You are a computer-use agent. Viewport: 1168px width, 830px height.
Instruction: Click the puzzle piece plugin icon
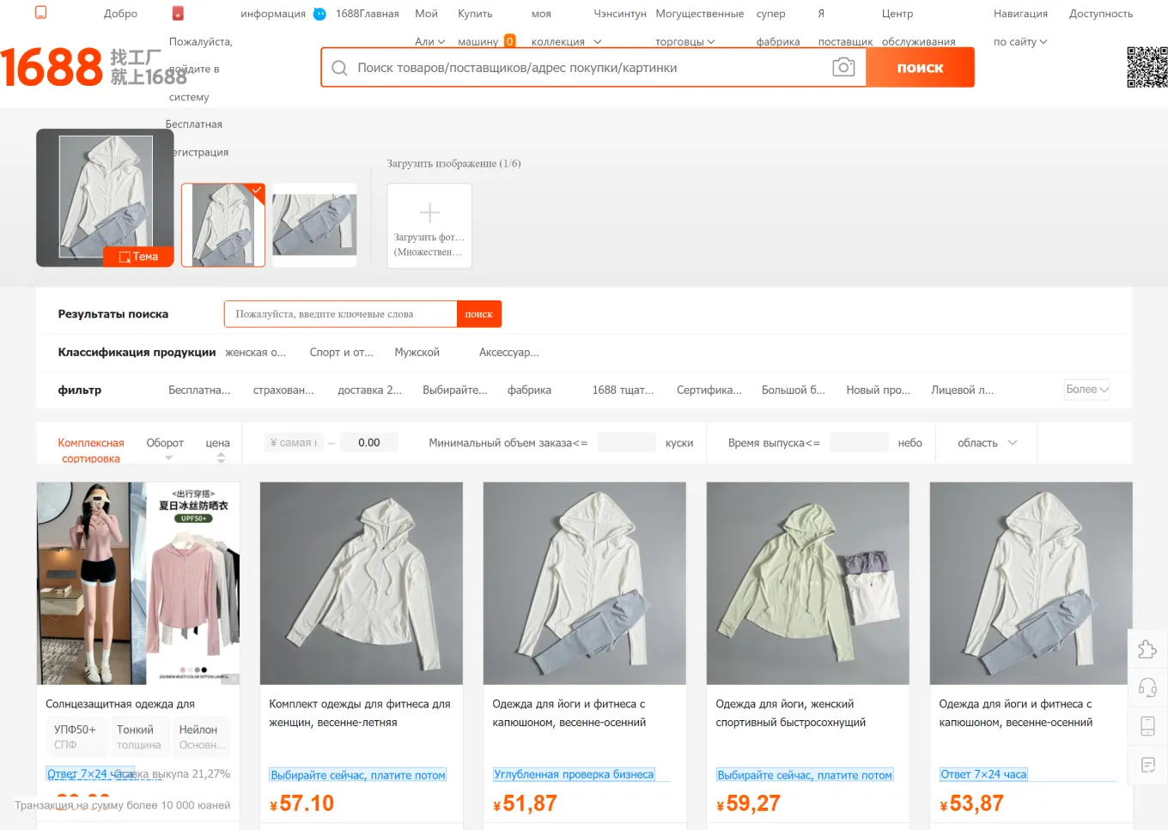pos(1147,649)
